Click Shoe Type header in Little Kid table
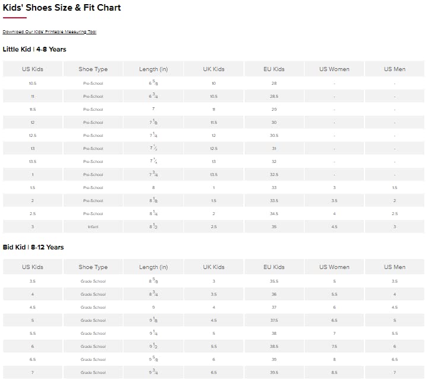This screenshot has height=384, width=431. coord(93,69)
